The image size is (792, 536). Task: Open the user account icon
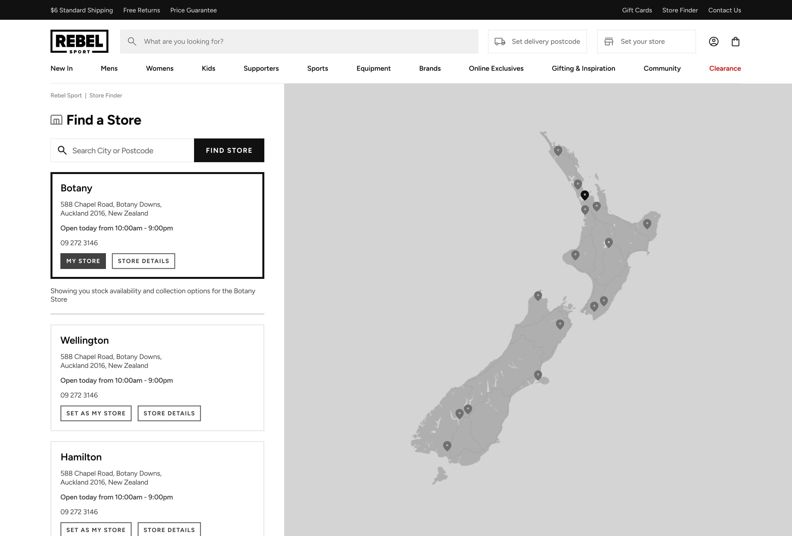(x=713, y=42)
